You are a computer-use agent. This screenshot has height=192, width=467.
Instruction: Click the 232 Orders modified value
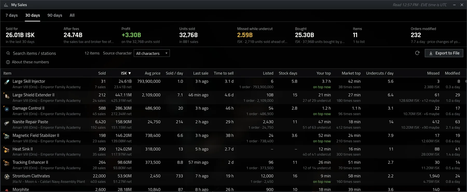click(x=416, y=35)
